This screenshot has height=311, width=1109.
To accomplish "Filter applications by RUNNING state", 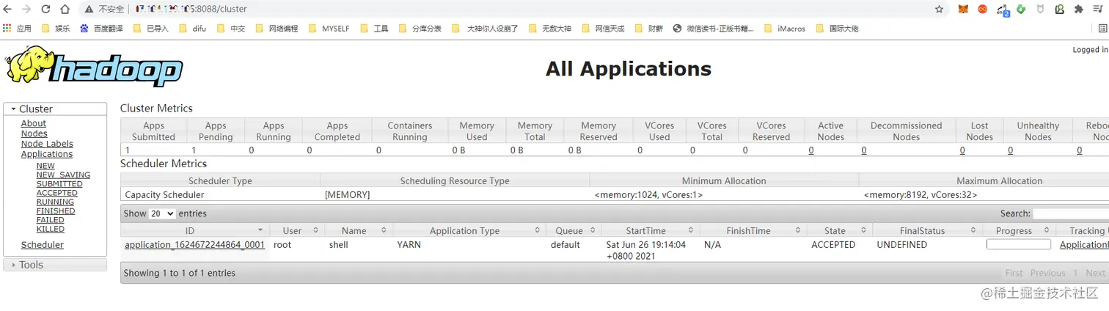I will tap(55, 202).
